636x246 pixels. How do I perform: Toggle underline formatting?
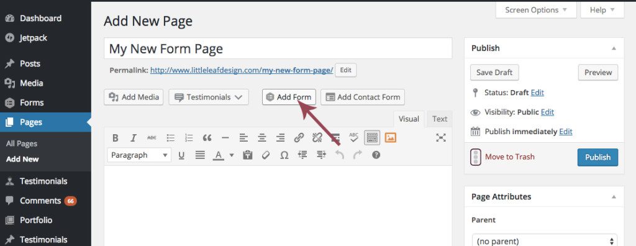point(181,155)
